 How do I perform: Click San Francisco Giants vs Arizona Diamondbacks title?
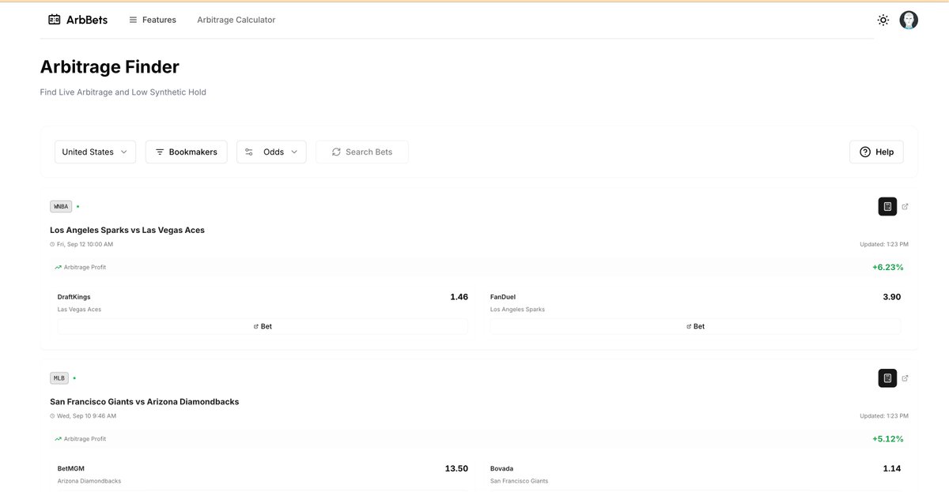144,401
